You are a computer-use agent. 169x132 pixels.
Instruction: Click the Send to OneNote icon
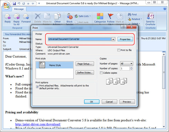tap(150, 16)
